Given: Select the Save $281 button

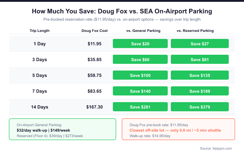Looking at the screenshot, I should 140,107.
